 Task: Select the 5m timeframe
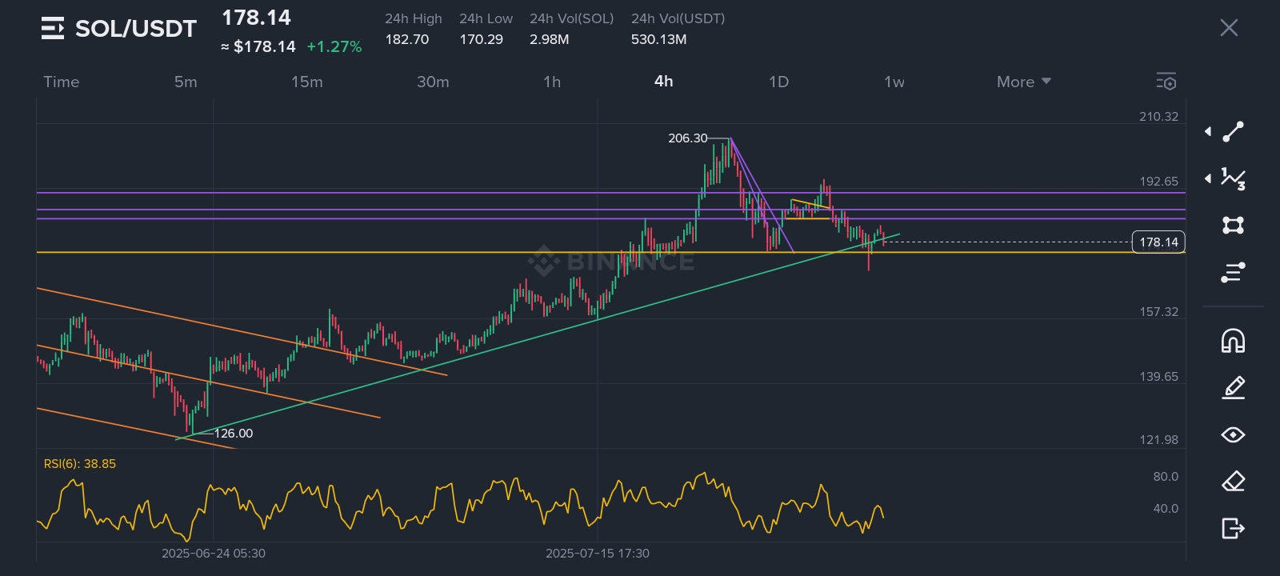click(186, 82)
